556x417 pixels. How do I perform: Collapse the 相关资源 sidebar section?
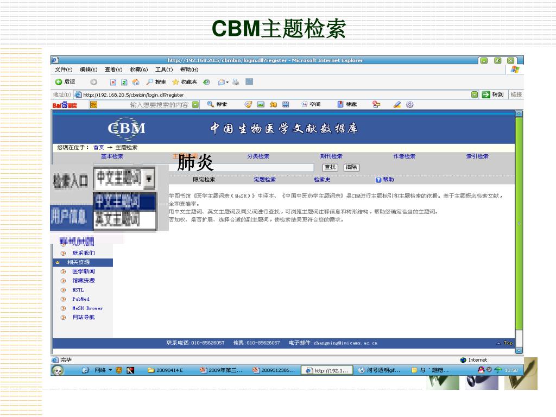coord(58,263)
